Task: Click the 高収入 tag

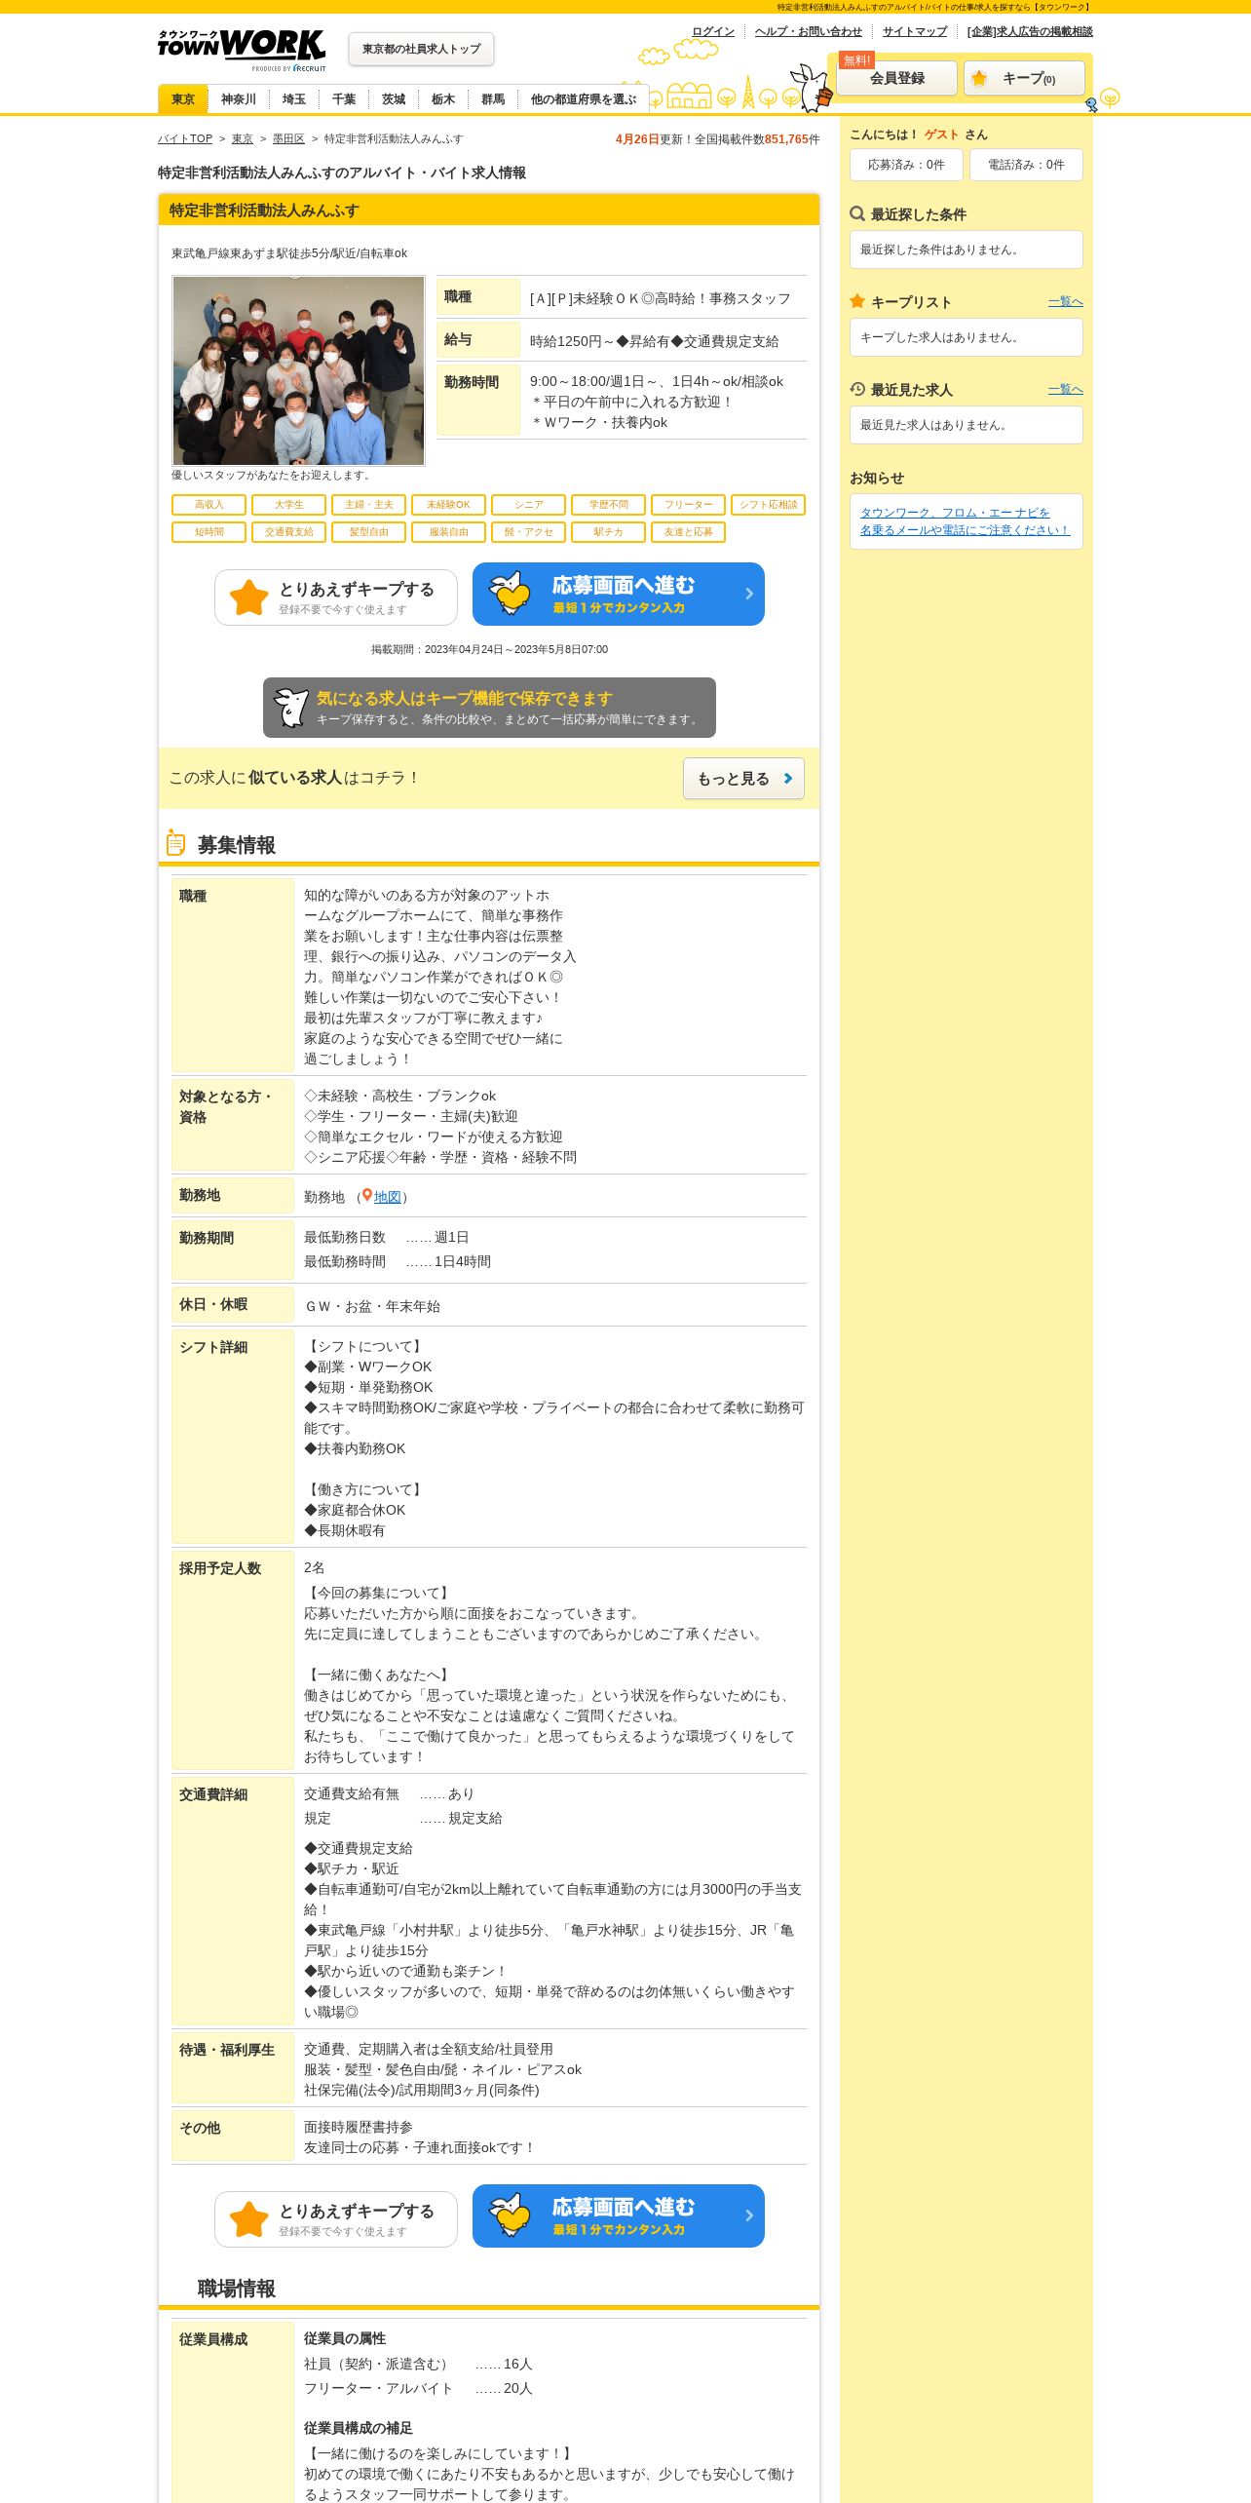Action: 208,505
